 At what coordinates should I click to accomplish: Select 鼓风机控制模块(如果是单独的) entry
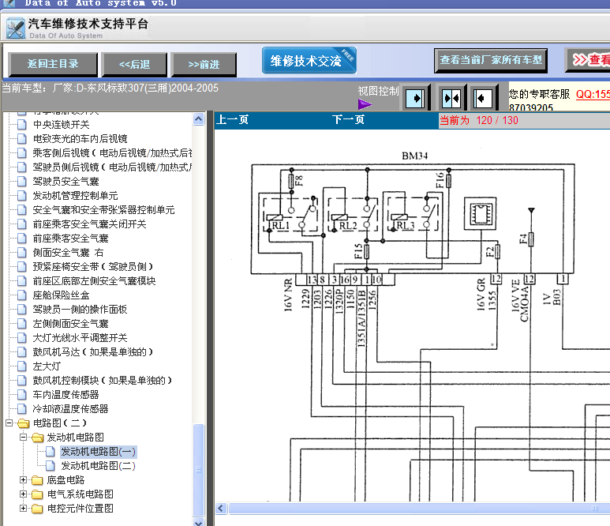coord(103,381)
